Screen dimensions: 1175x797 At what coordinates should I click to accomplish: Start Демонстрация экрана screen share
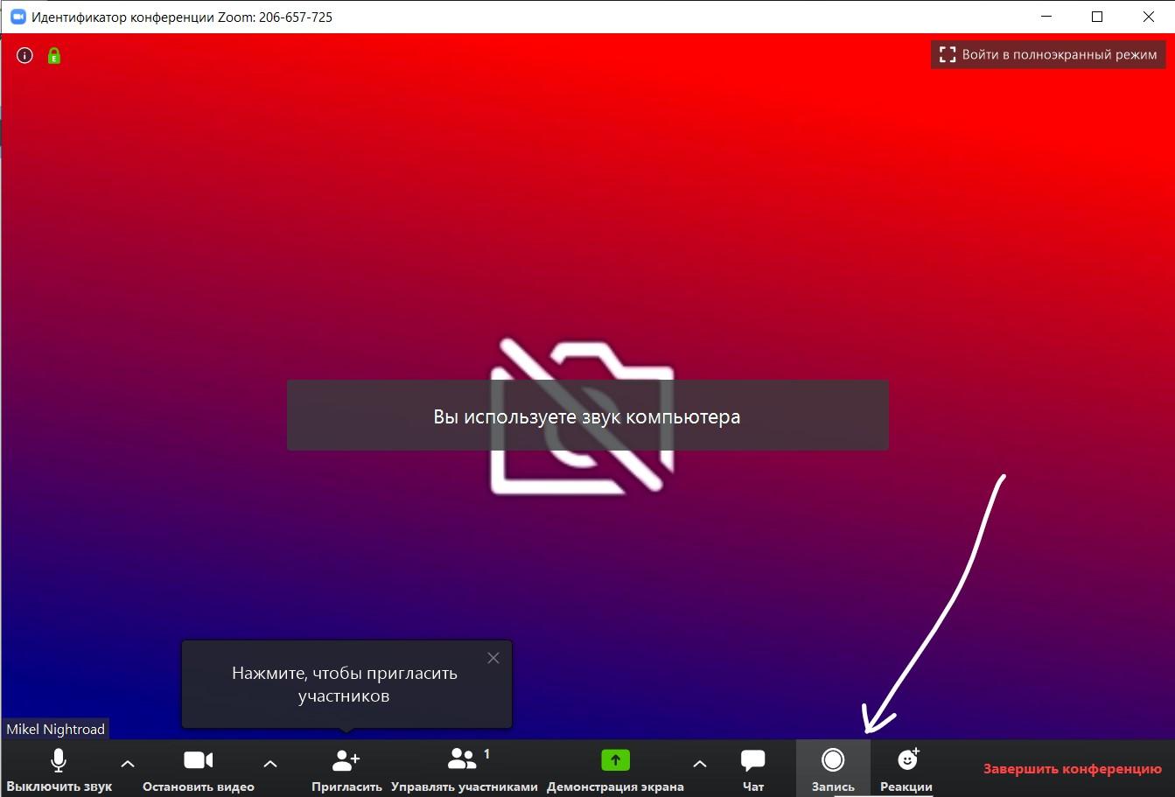(x=615, y=769)
